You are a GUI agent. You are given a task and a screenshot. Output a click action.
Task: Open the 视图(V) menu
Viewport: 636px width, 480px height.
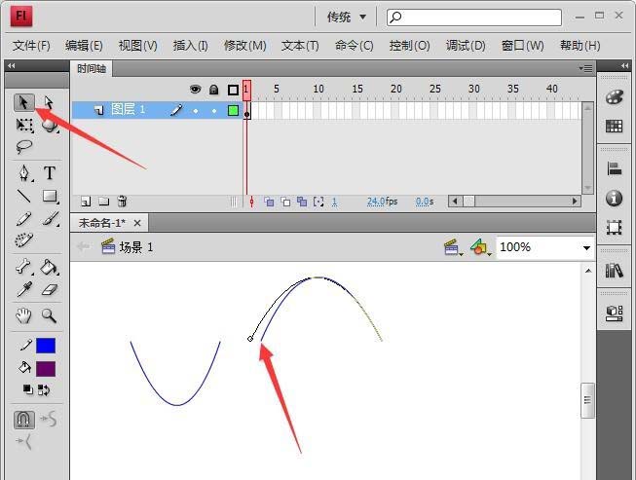click(138, 46)
